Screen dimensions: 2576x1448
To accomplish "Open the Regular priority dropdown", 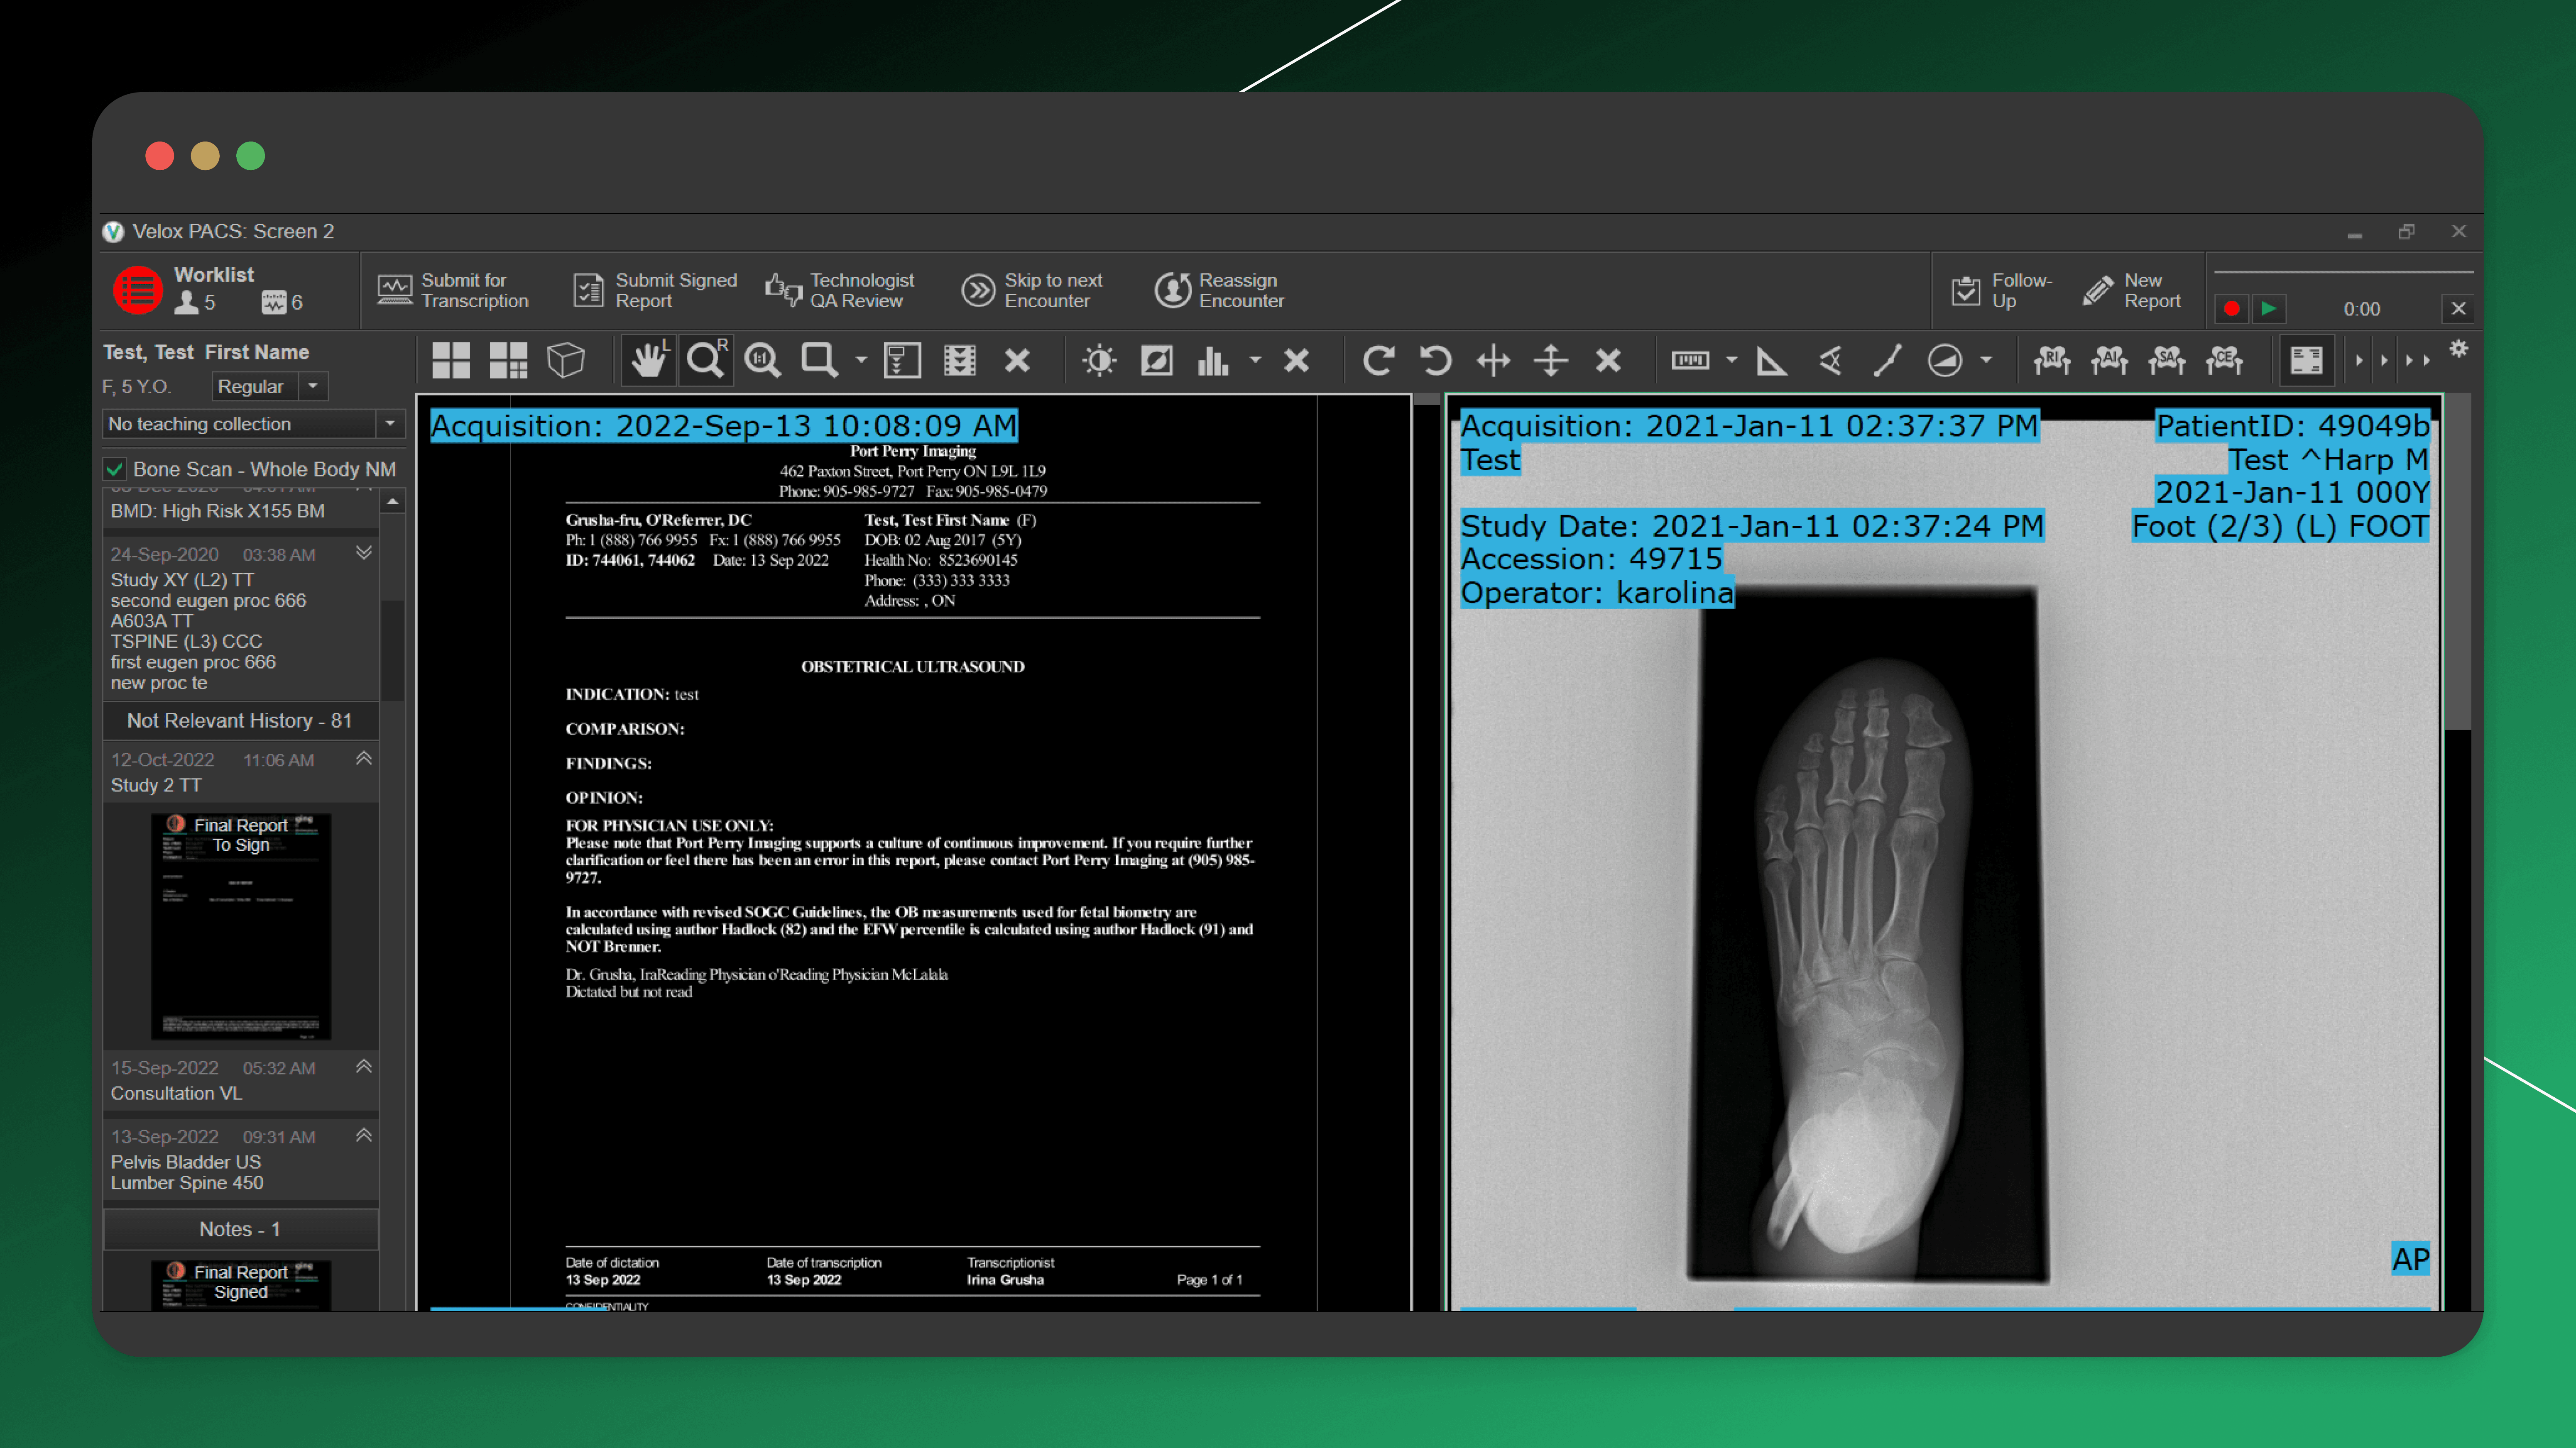I will 313,386.
